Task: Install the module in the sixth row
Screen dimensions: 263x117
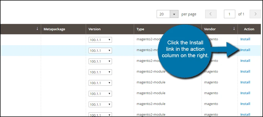Action: (245, 93)
